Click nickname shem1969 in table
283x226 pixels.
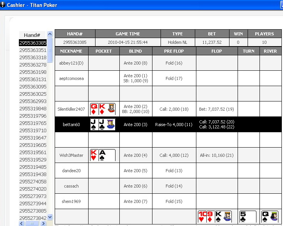point(71,201)
